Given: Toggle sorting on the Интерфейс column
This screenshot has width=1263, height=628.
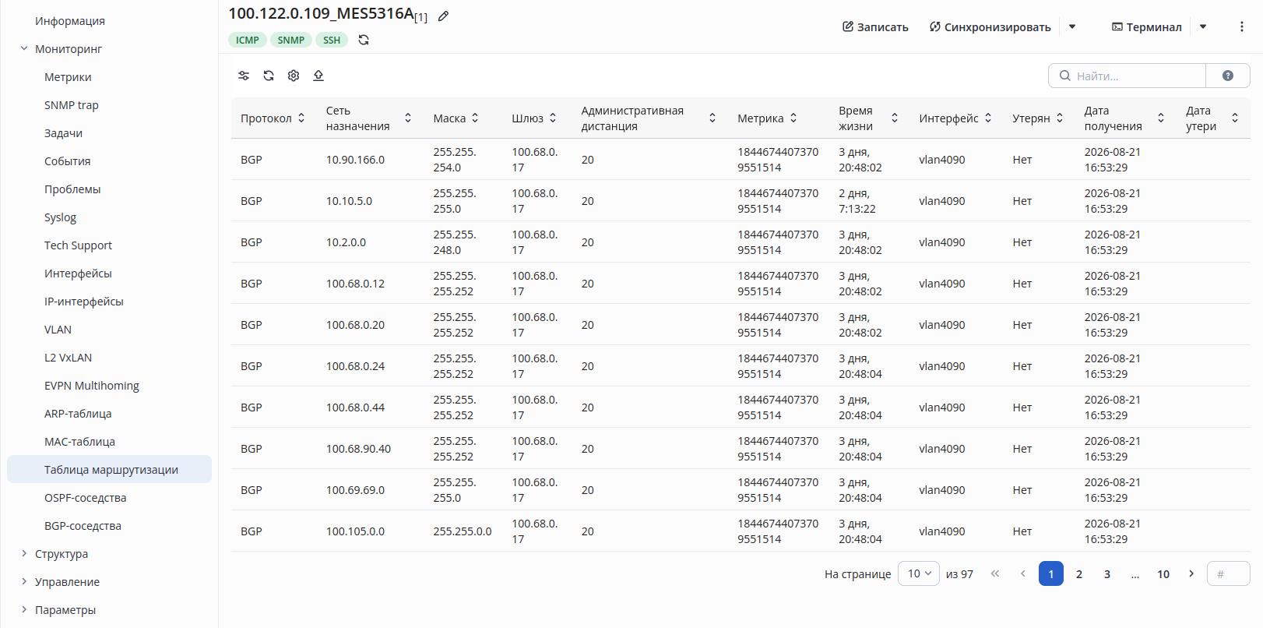Looking at the screenshot, I should [x=988, y=118].
